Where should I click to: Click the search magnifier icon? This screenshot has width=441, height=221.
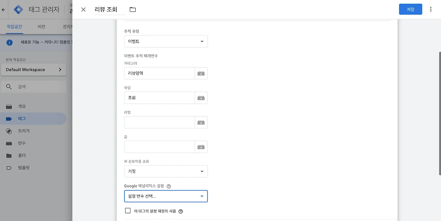pos(9,87)
